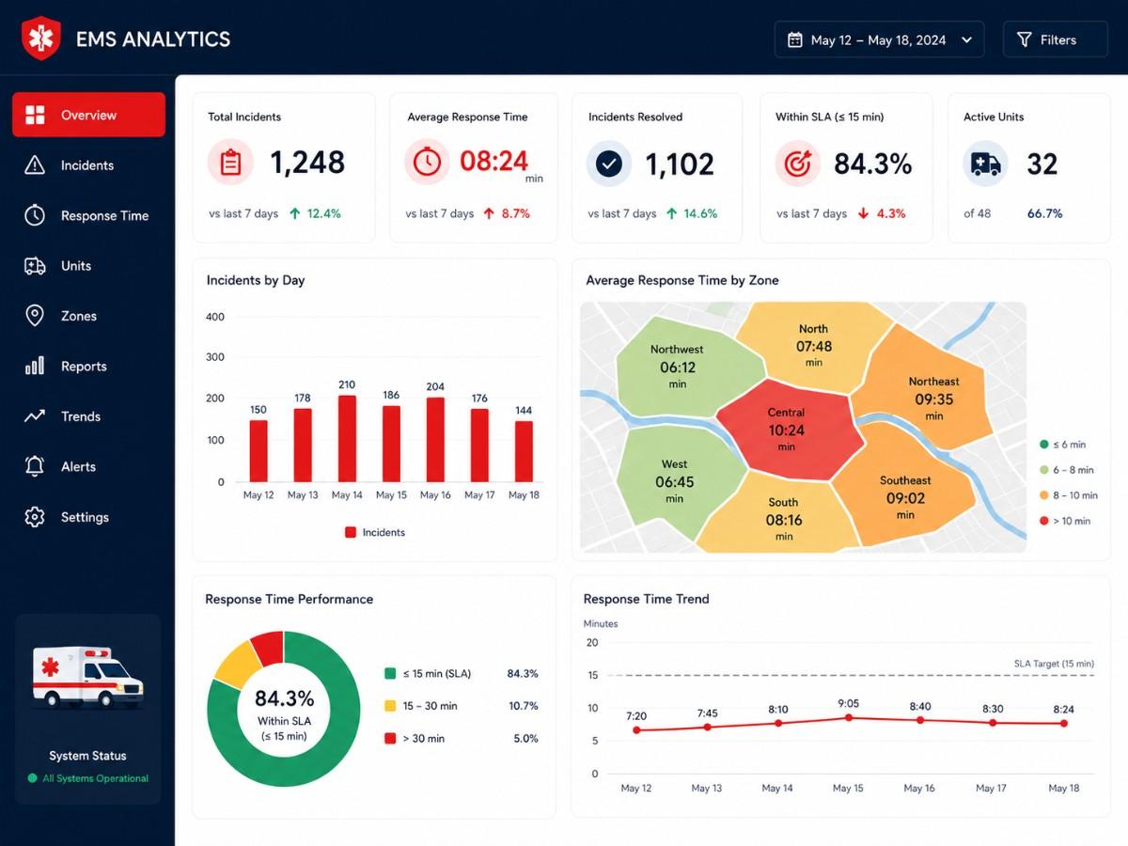
Task: Click the green ≤ 15 min (SLA) swatch
Action: point(390,673)
